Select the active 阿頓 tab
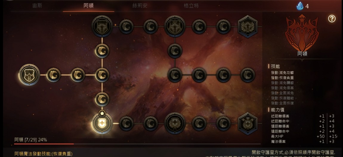The width and height of the screenshot is (343, 157). point(89,6)
